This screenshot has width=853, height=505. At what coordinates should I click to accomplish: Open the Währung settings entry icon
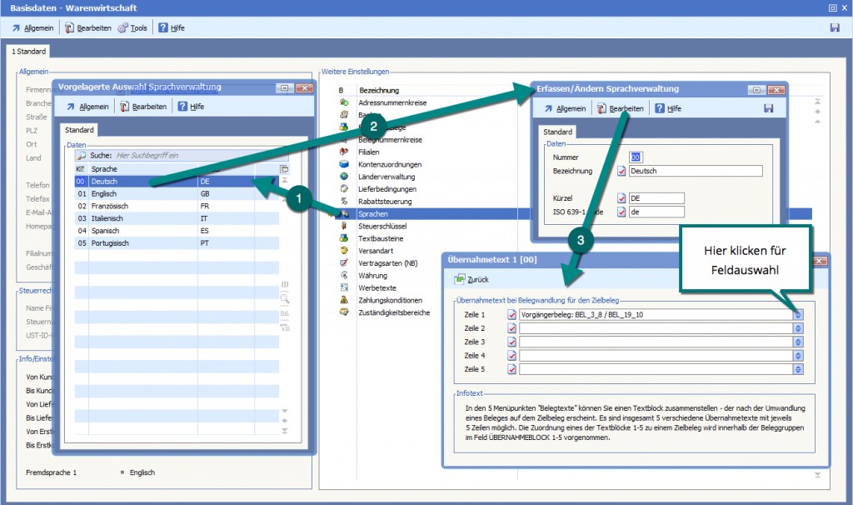click(x=343, y=275)
